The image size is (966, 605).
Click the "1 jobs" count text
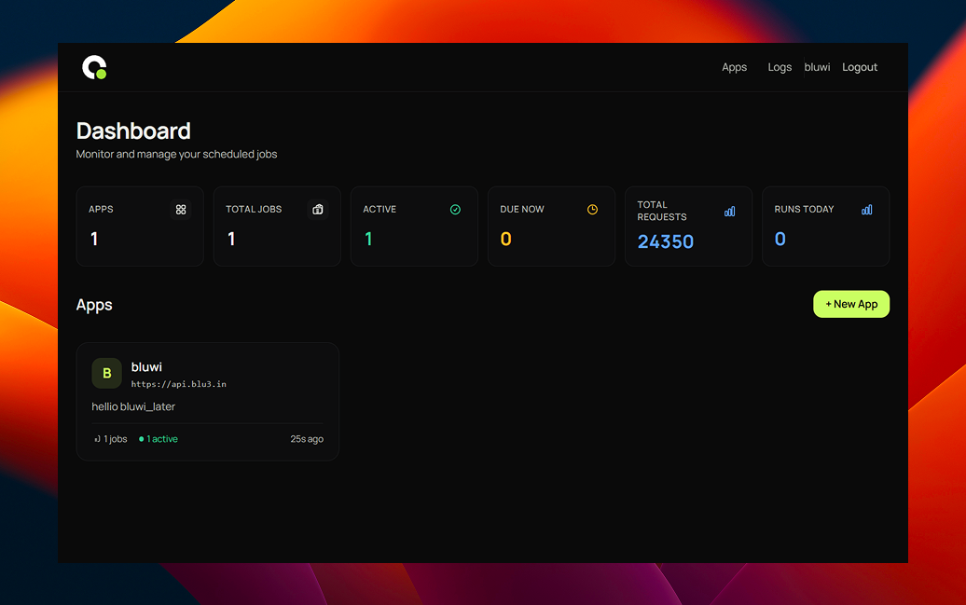click(x=116, y=439)
